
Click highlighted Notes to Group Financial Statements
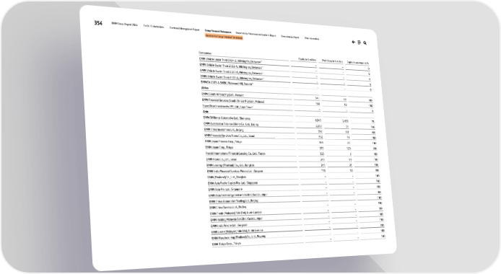(224, 37)
